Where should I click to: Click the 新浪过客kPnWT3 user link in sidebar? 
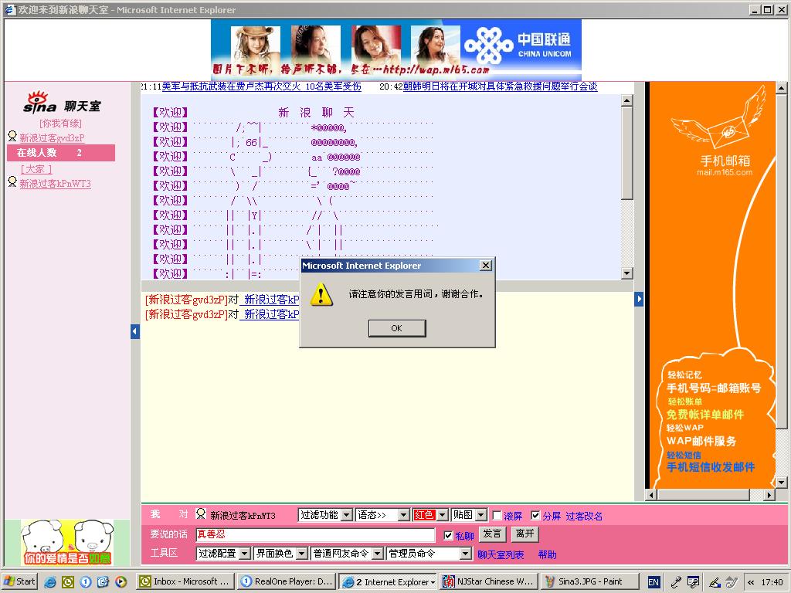(55, 184)
